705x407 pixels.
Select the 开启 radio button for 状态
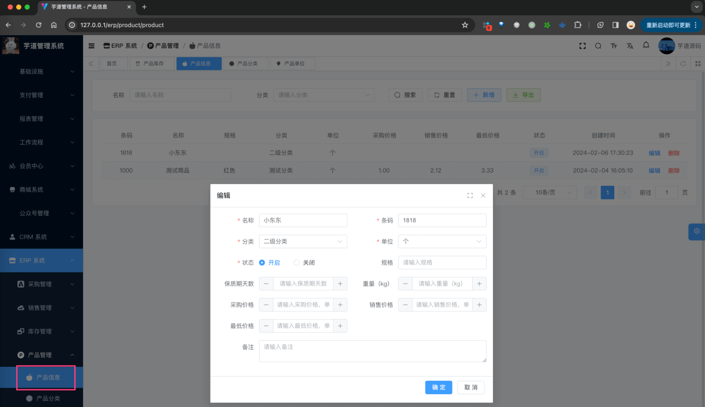(262, 262)
